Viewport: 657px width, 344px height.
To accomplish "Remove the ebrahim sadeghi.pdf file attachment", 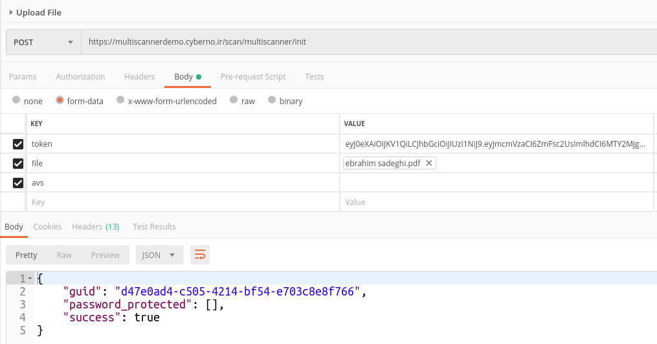I will pos(429,164).
